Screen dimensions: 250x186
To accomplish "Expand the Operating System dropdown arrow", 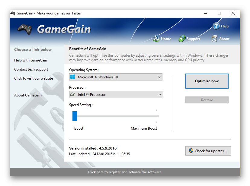I will [159, 77].
